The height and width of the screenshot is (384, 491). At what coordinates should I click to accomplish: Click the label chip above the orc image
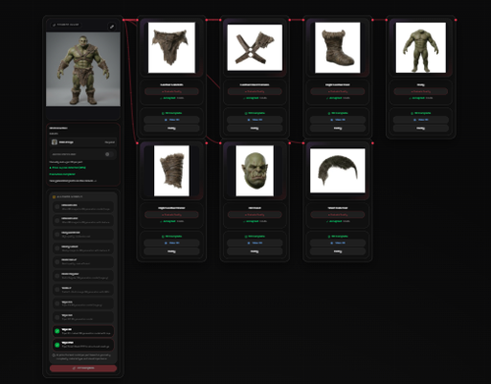click(67, 25)
